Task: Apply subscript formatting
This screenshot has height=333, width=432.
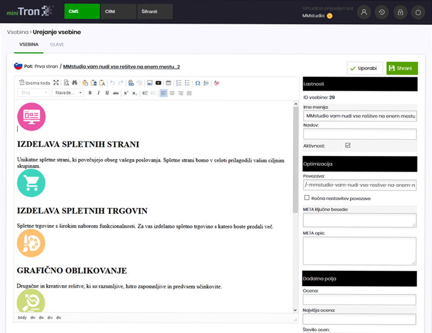Action: pyautogui.click(x=134, y=93)
